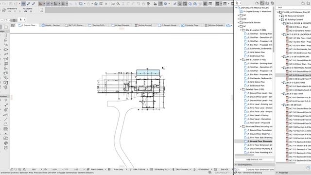Switch navigator to Project Map icon
The height and width of the screenshot is (175, 311).
[x=257, y=3]
